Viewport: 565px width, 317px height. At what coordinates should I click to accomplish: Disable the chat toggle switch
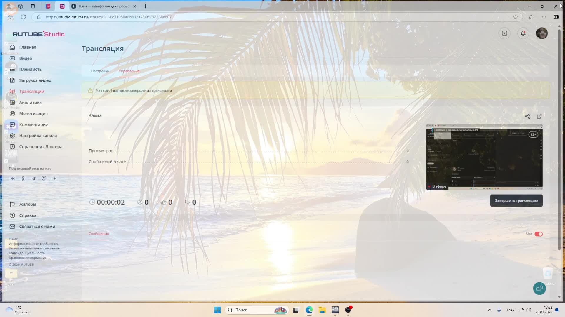[x=539, y=234]
